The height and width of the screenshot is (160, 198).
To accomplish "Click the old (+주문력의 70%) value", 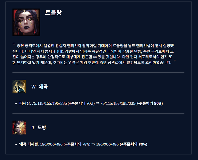I will (x=81, y=103).
